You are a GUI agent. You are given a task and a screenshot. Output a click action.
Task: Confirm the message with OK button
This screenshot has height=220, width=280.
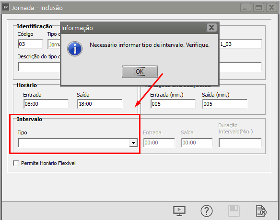(x=140, y=72)
